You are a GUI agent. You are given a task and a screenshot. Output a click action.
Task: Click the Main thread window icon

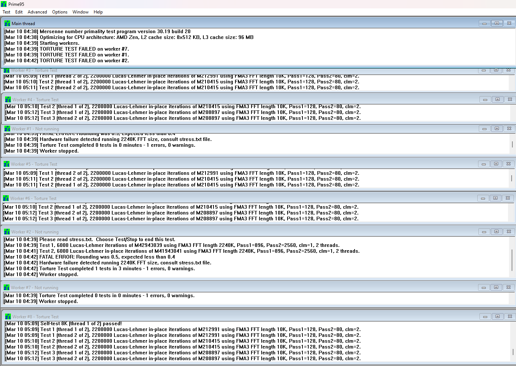[x=7, y=23]
